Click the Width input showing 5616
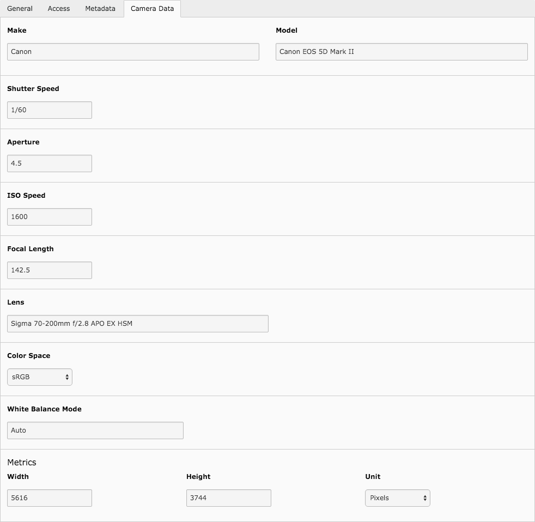 49,497
